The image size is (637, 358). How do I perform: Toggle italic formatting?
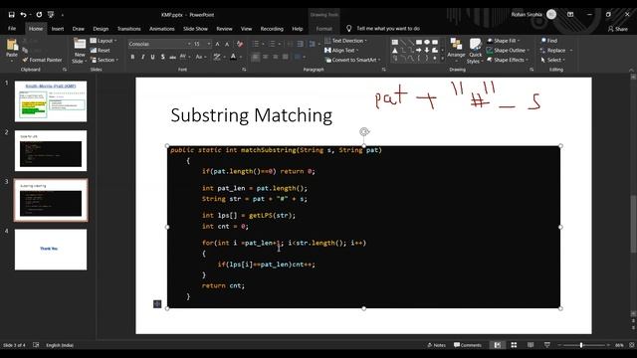click(142, 57)
